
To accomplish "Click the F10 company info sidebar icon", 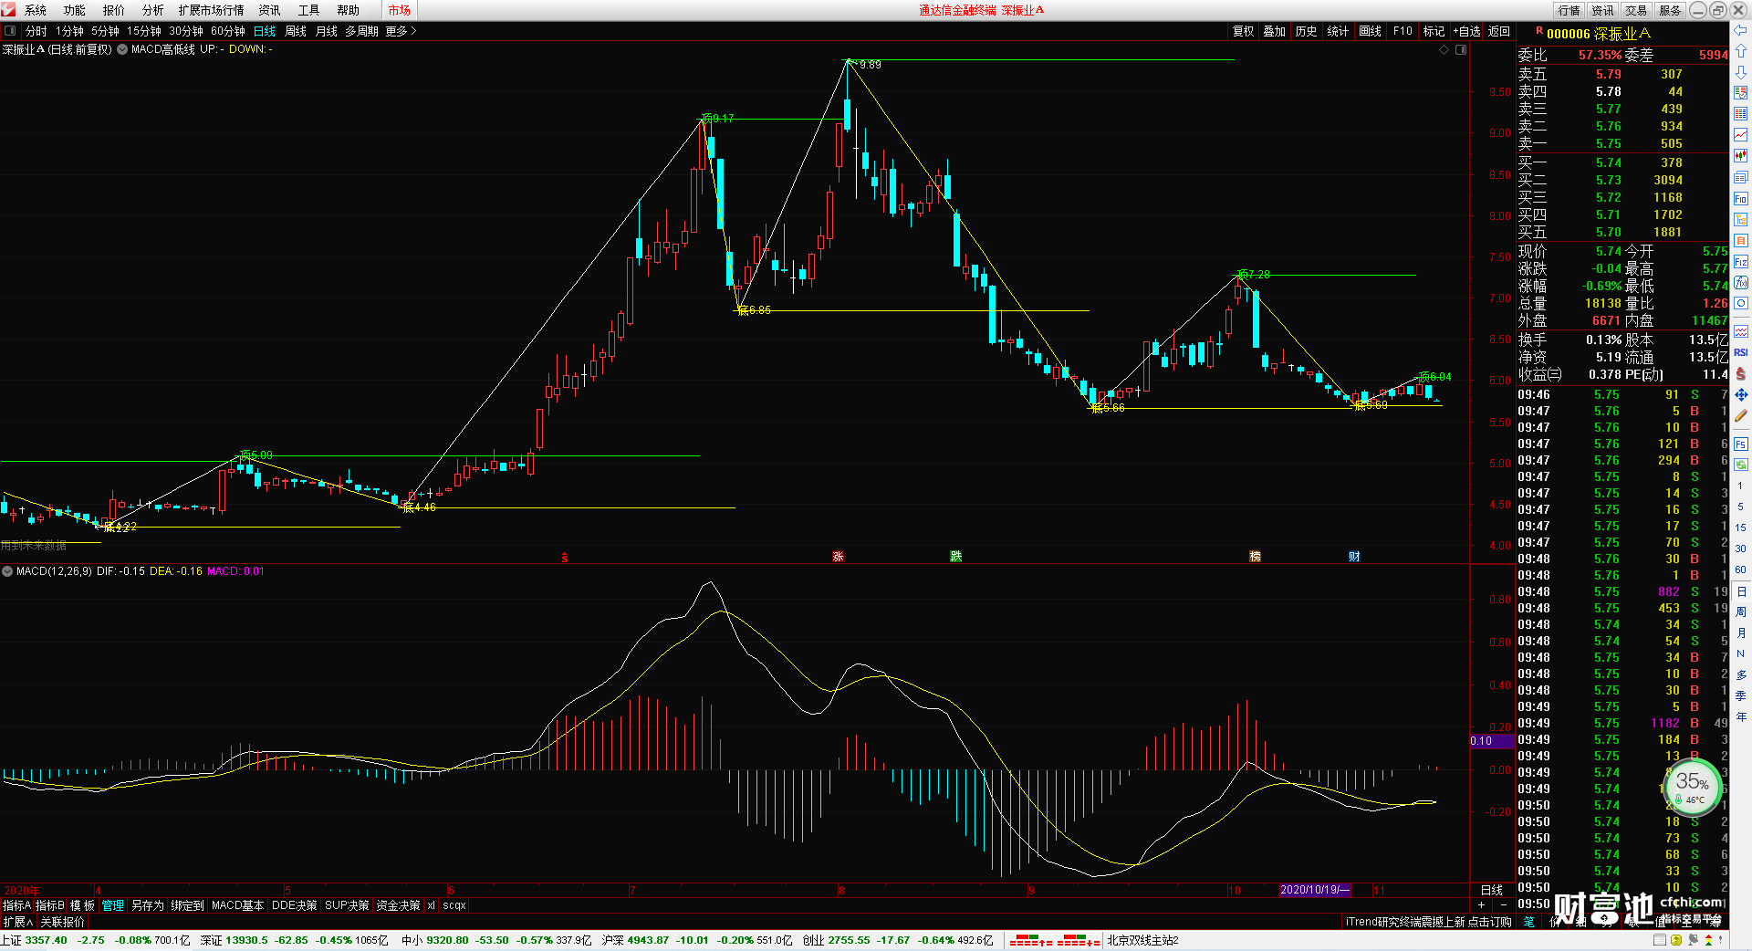I will pos(1740,198).
